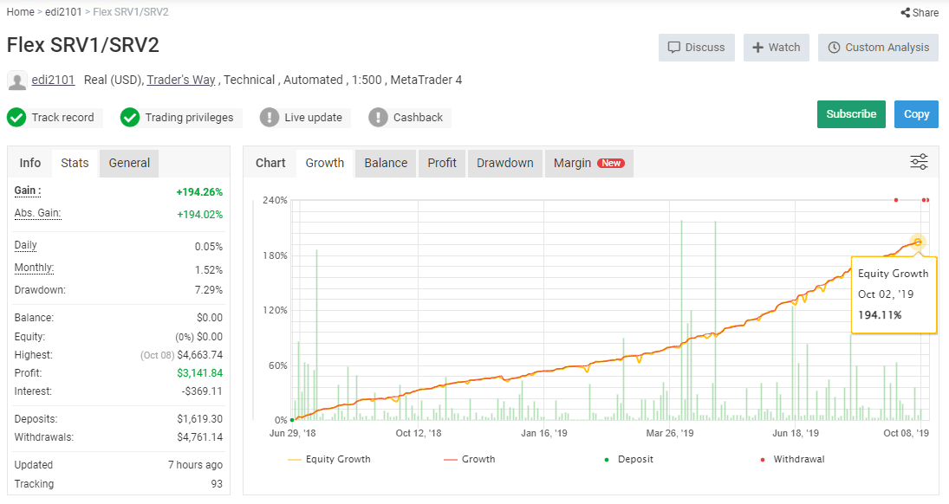Toggle Withdrawal markers in chart legend
The width and height of the screenshot is (949, 504).
click(x=794, y=459)
